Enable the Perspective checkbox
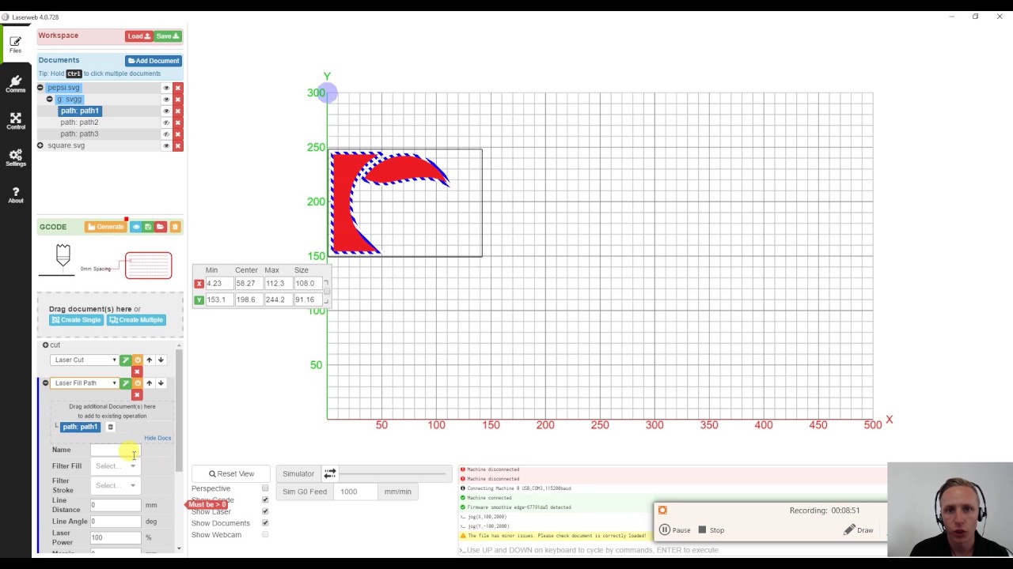 (265, 488)
